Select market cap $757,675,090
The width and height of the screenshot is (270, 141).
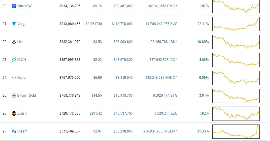pyautogui.click(x=70, y=78)
